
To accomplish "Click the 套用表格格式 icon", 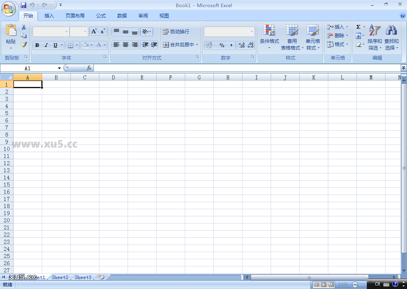I will (x=292, y=36).
